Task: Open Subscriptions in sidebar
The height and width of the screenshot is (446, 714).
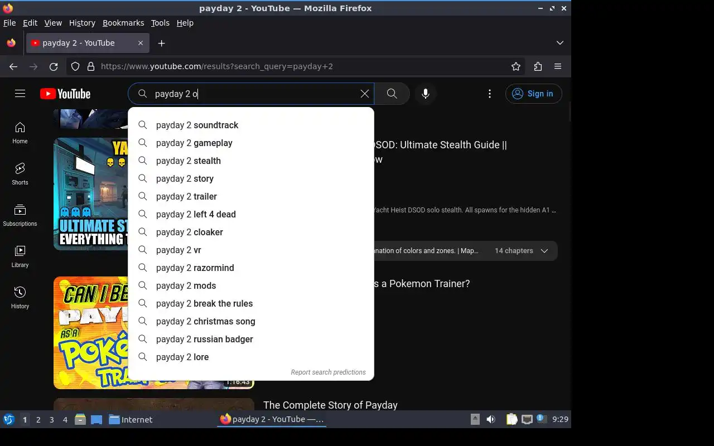Action: [x=20, y=216]
